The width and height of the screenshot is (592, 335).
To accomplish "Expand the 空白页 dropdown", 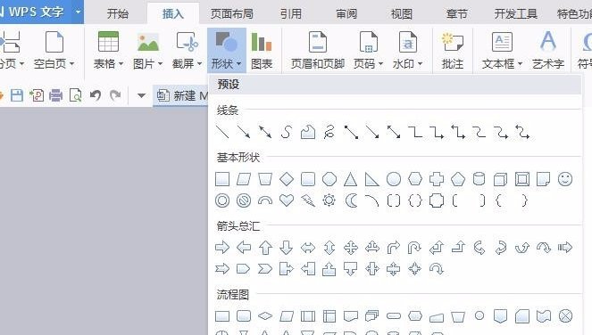I will pyautogui.click(x=71, y=63).
